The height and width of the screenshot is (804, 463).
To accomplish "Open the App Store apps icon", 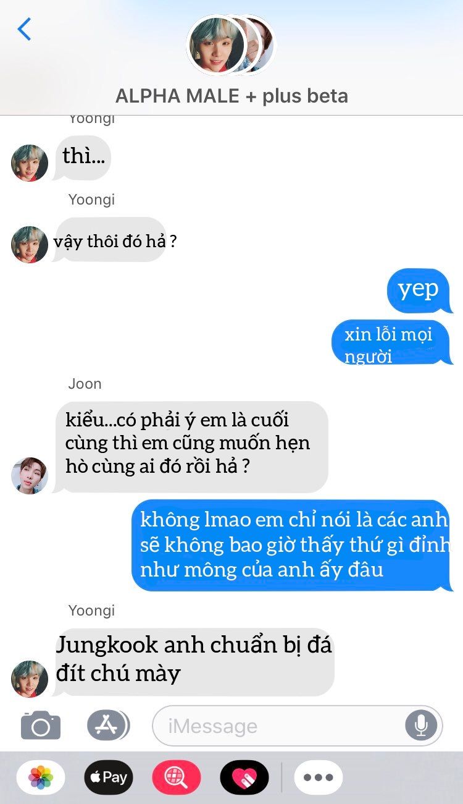I will [x=107, y=726].
